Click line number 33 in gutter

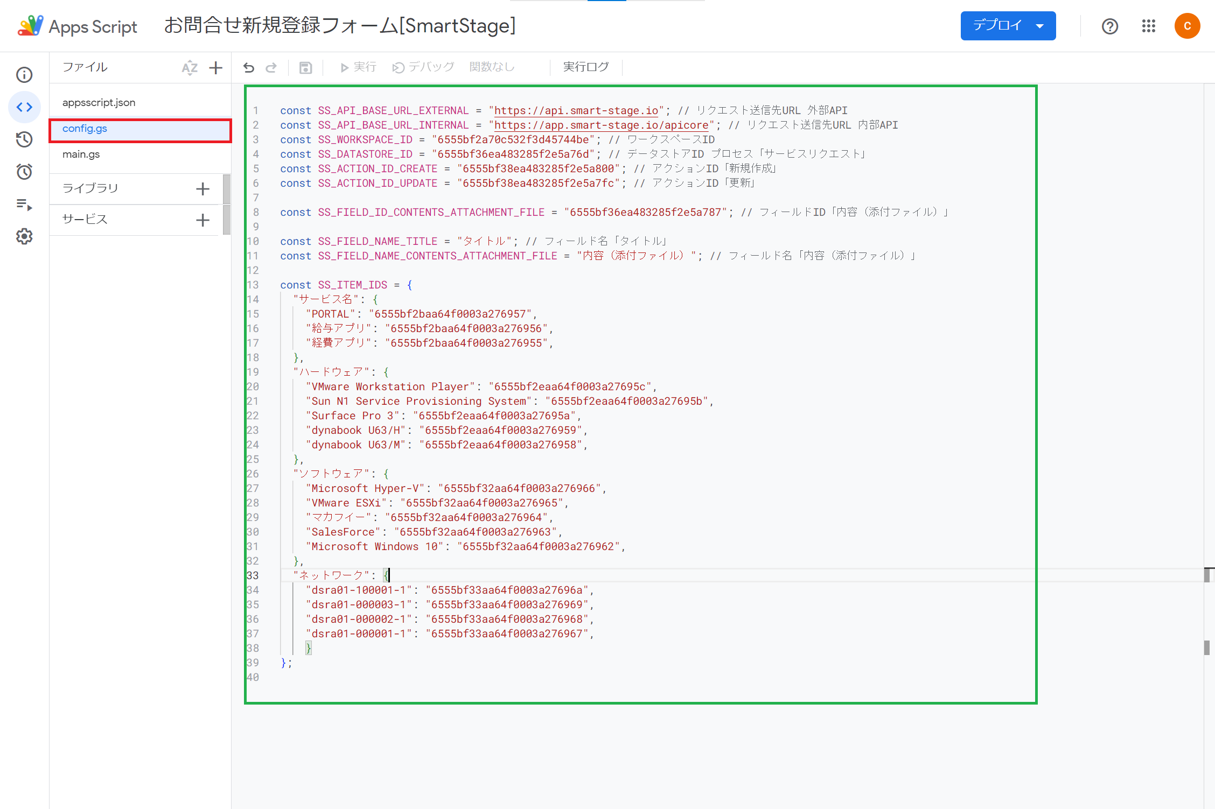coord(253,576)
